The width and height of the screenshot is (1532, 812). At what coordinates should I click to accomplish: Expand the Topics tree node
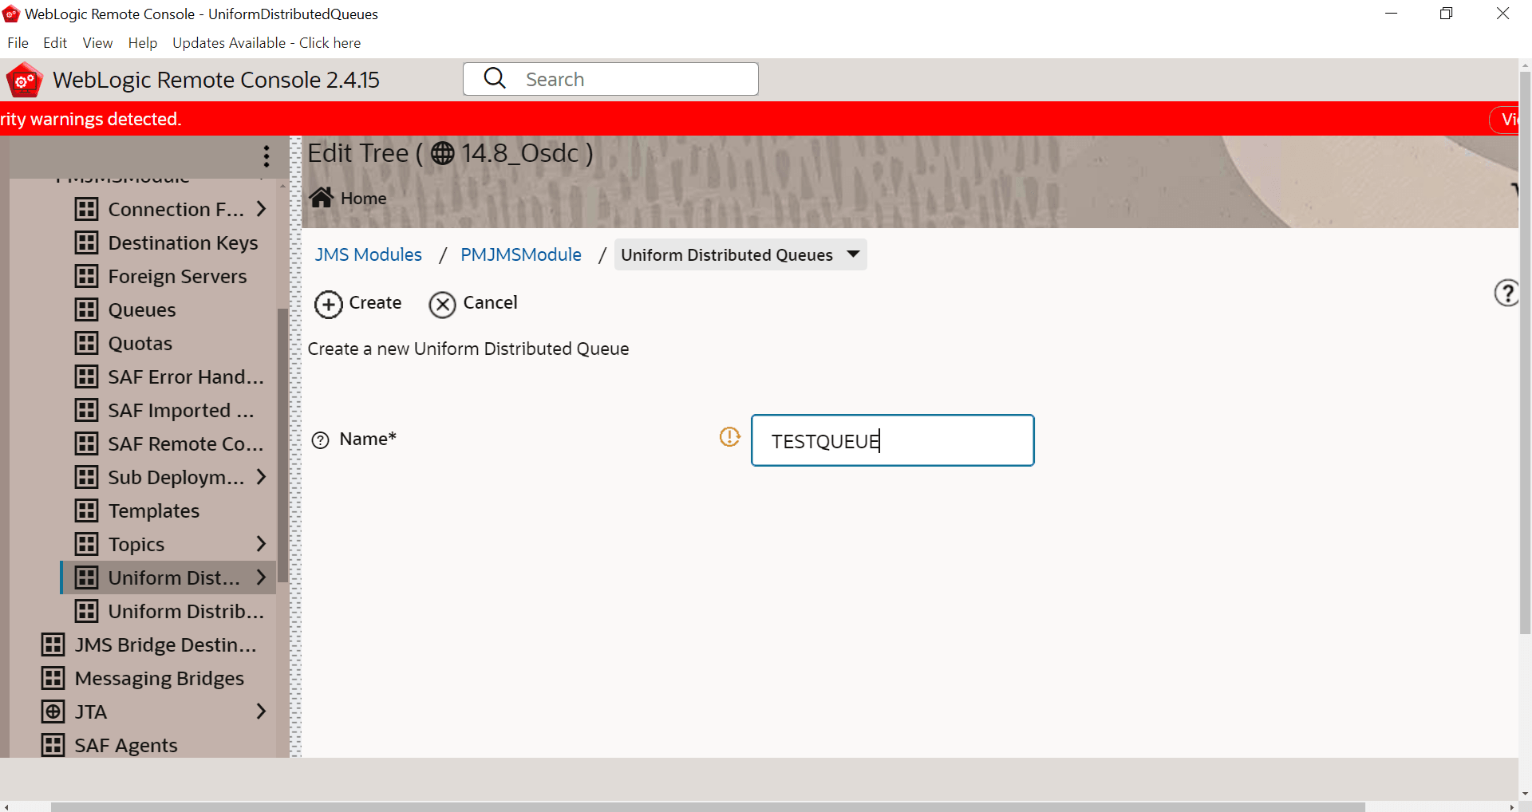[261, 544]
